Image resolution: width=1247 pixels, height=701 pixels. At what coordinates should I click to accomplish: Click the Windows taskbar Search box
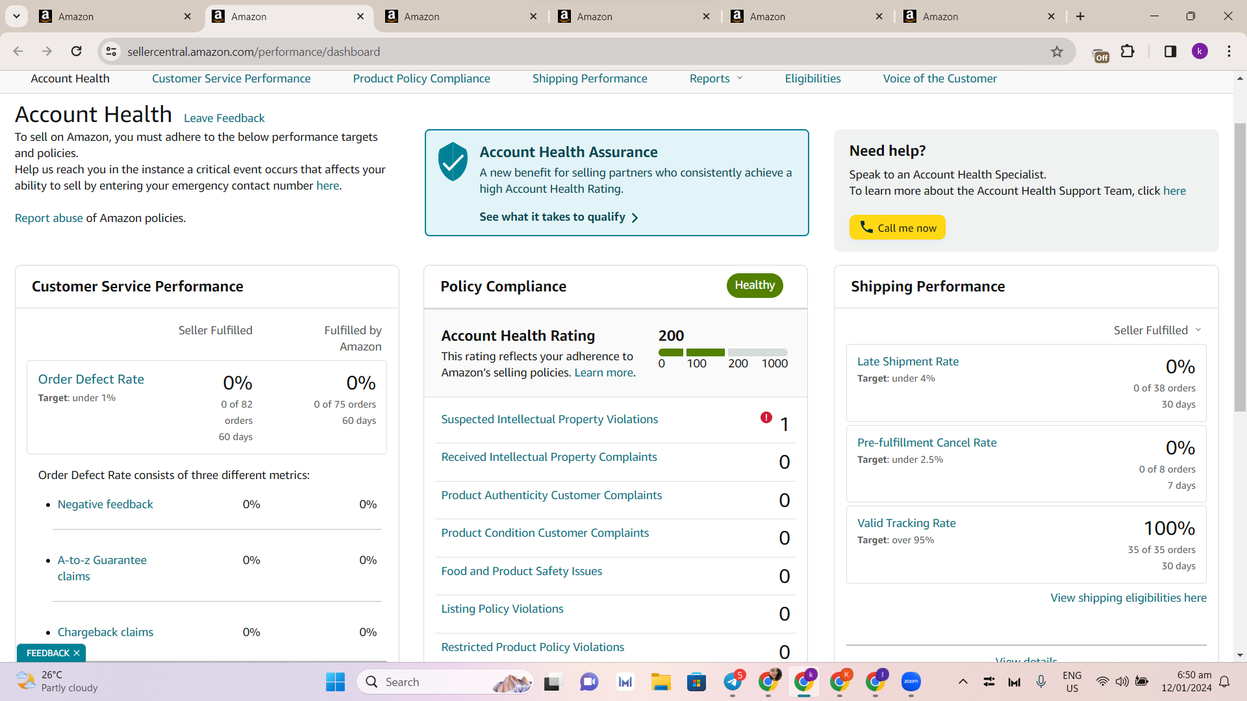tap(445, 682)
